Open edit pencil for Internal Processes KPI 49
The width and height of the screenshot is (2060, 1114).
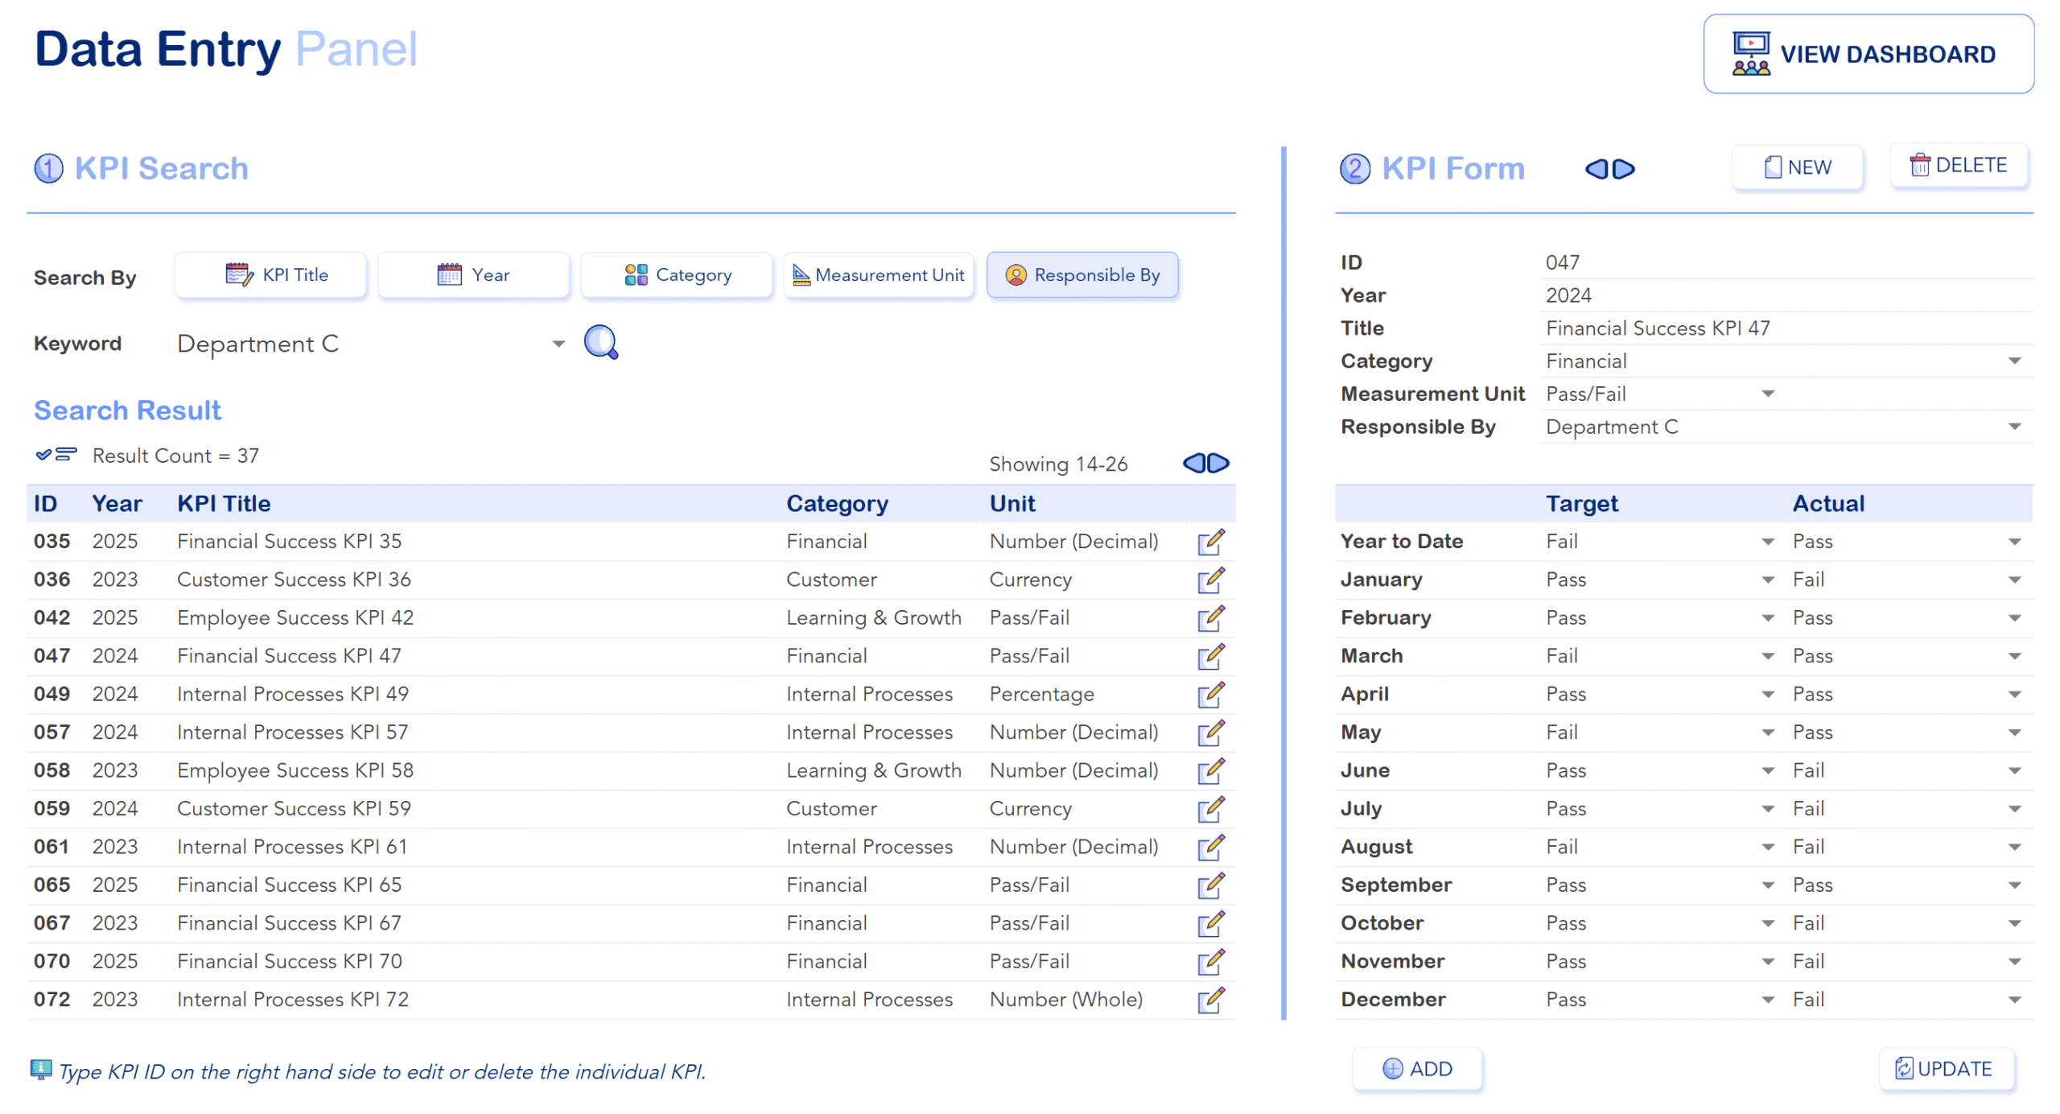1209,695
